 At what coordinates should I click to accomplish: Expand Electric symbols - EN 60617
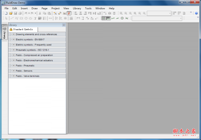click(14, 40)
